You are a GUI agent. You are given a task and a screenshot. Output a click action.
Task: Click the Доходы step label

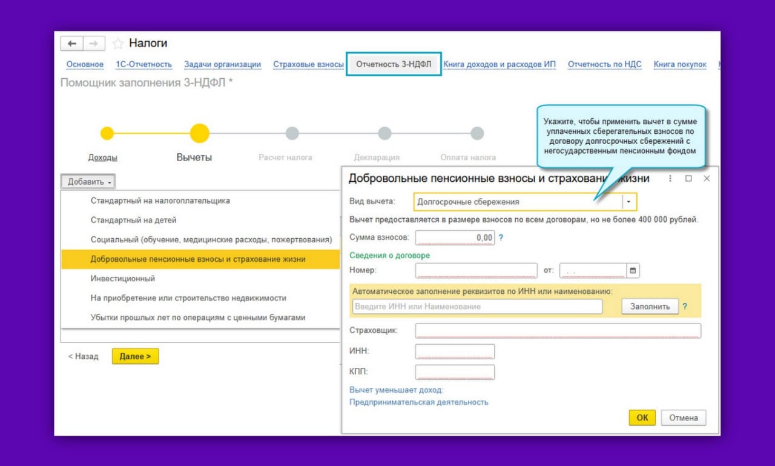(x=103, y=158)
